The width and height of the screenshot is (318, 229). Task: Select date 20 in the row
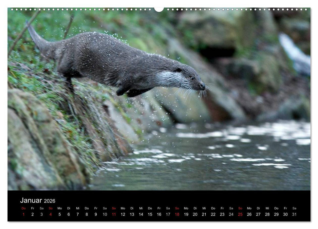[195, 214]
